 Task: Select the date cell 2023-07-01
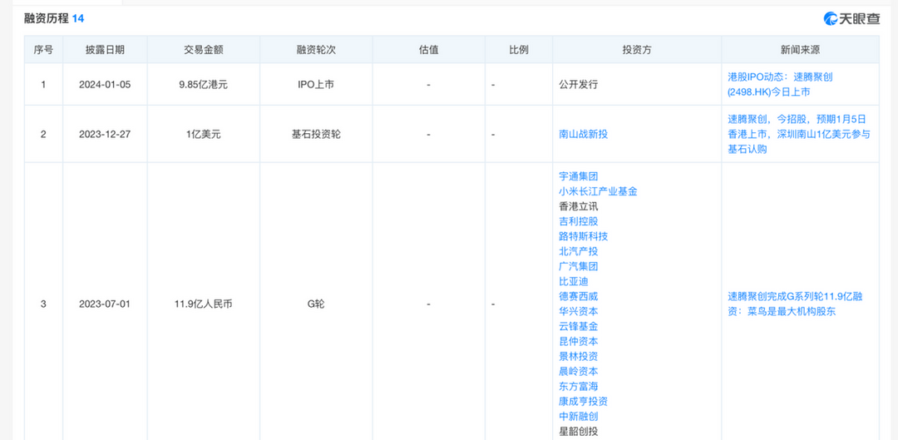105,304
